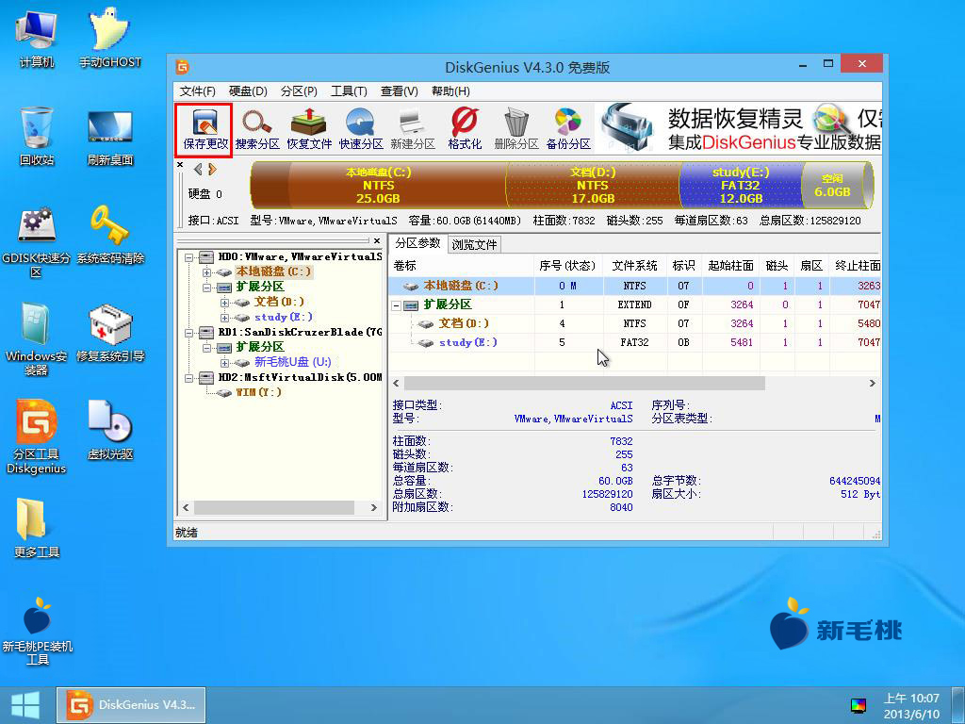This screenshot has width=965, height=724.
Task: Click the 恢复文件 (Recover Files) toolbar icon
Action: point(309,130)
